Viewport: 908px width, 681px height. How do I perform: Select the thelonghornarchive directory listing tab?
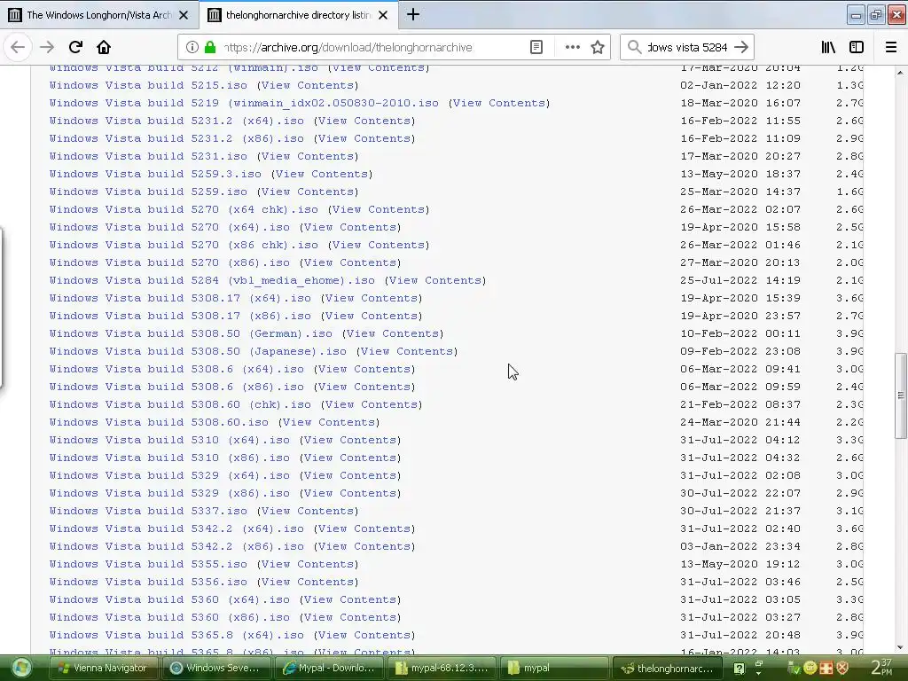click(x=298, y=15)
